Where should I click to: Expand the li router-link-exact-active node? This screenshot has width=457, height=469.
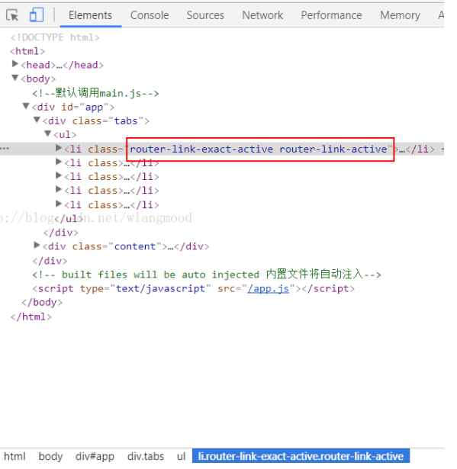[59, 148]
